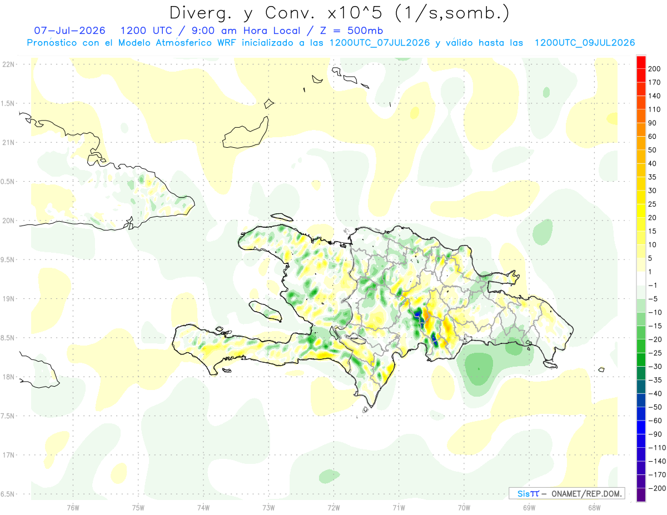
Task: Click the legend value -15
Action: pos(655,326)
